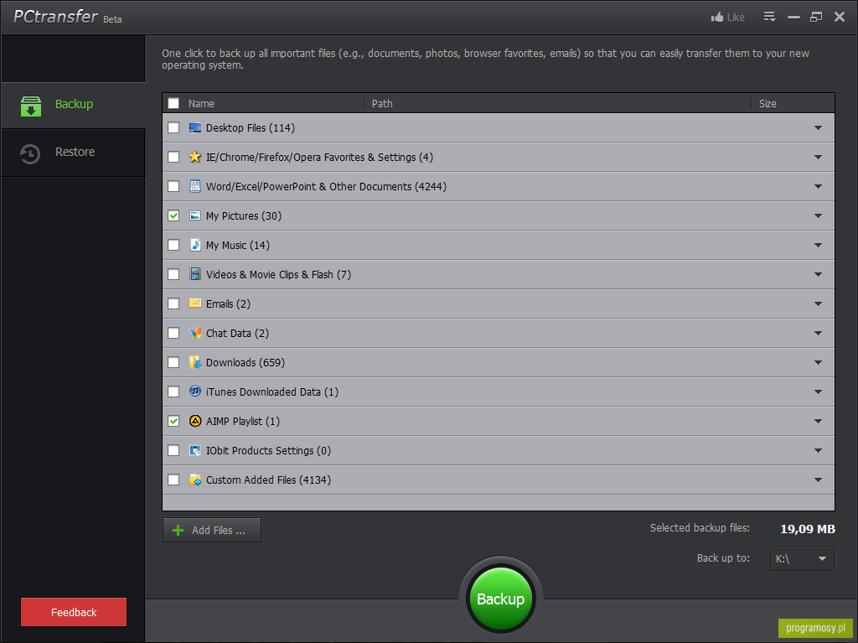
Task: Open the Back up to drive dropdown
Action: (x=802, y=558)
